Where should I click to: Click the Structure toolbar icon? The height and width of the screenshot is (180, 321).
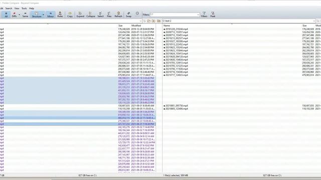click(37, 14)
